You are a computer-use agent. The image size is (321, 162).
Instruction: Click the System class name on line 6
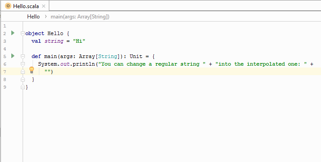(47, 64)
